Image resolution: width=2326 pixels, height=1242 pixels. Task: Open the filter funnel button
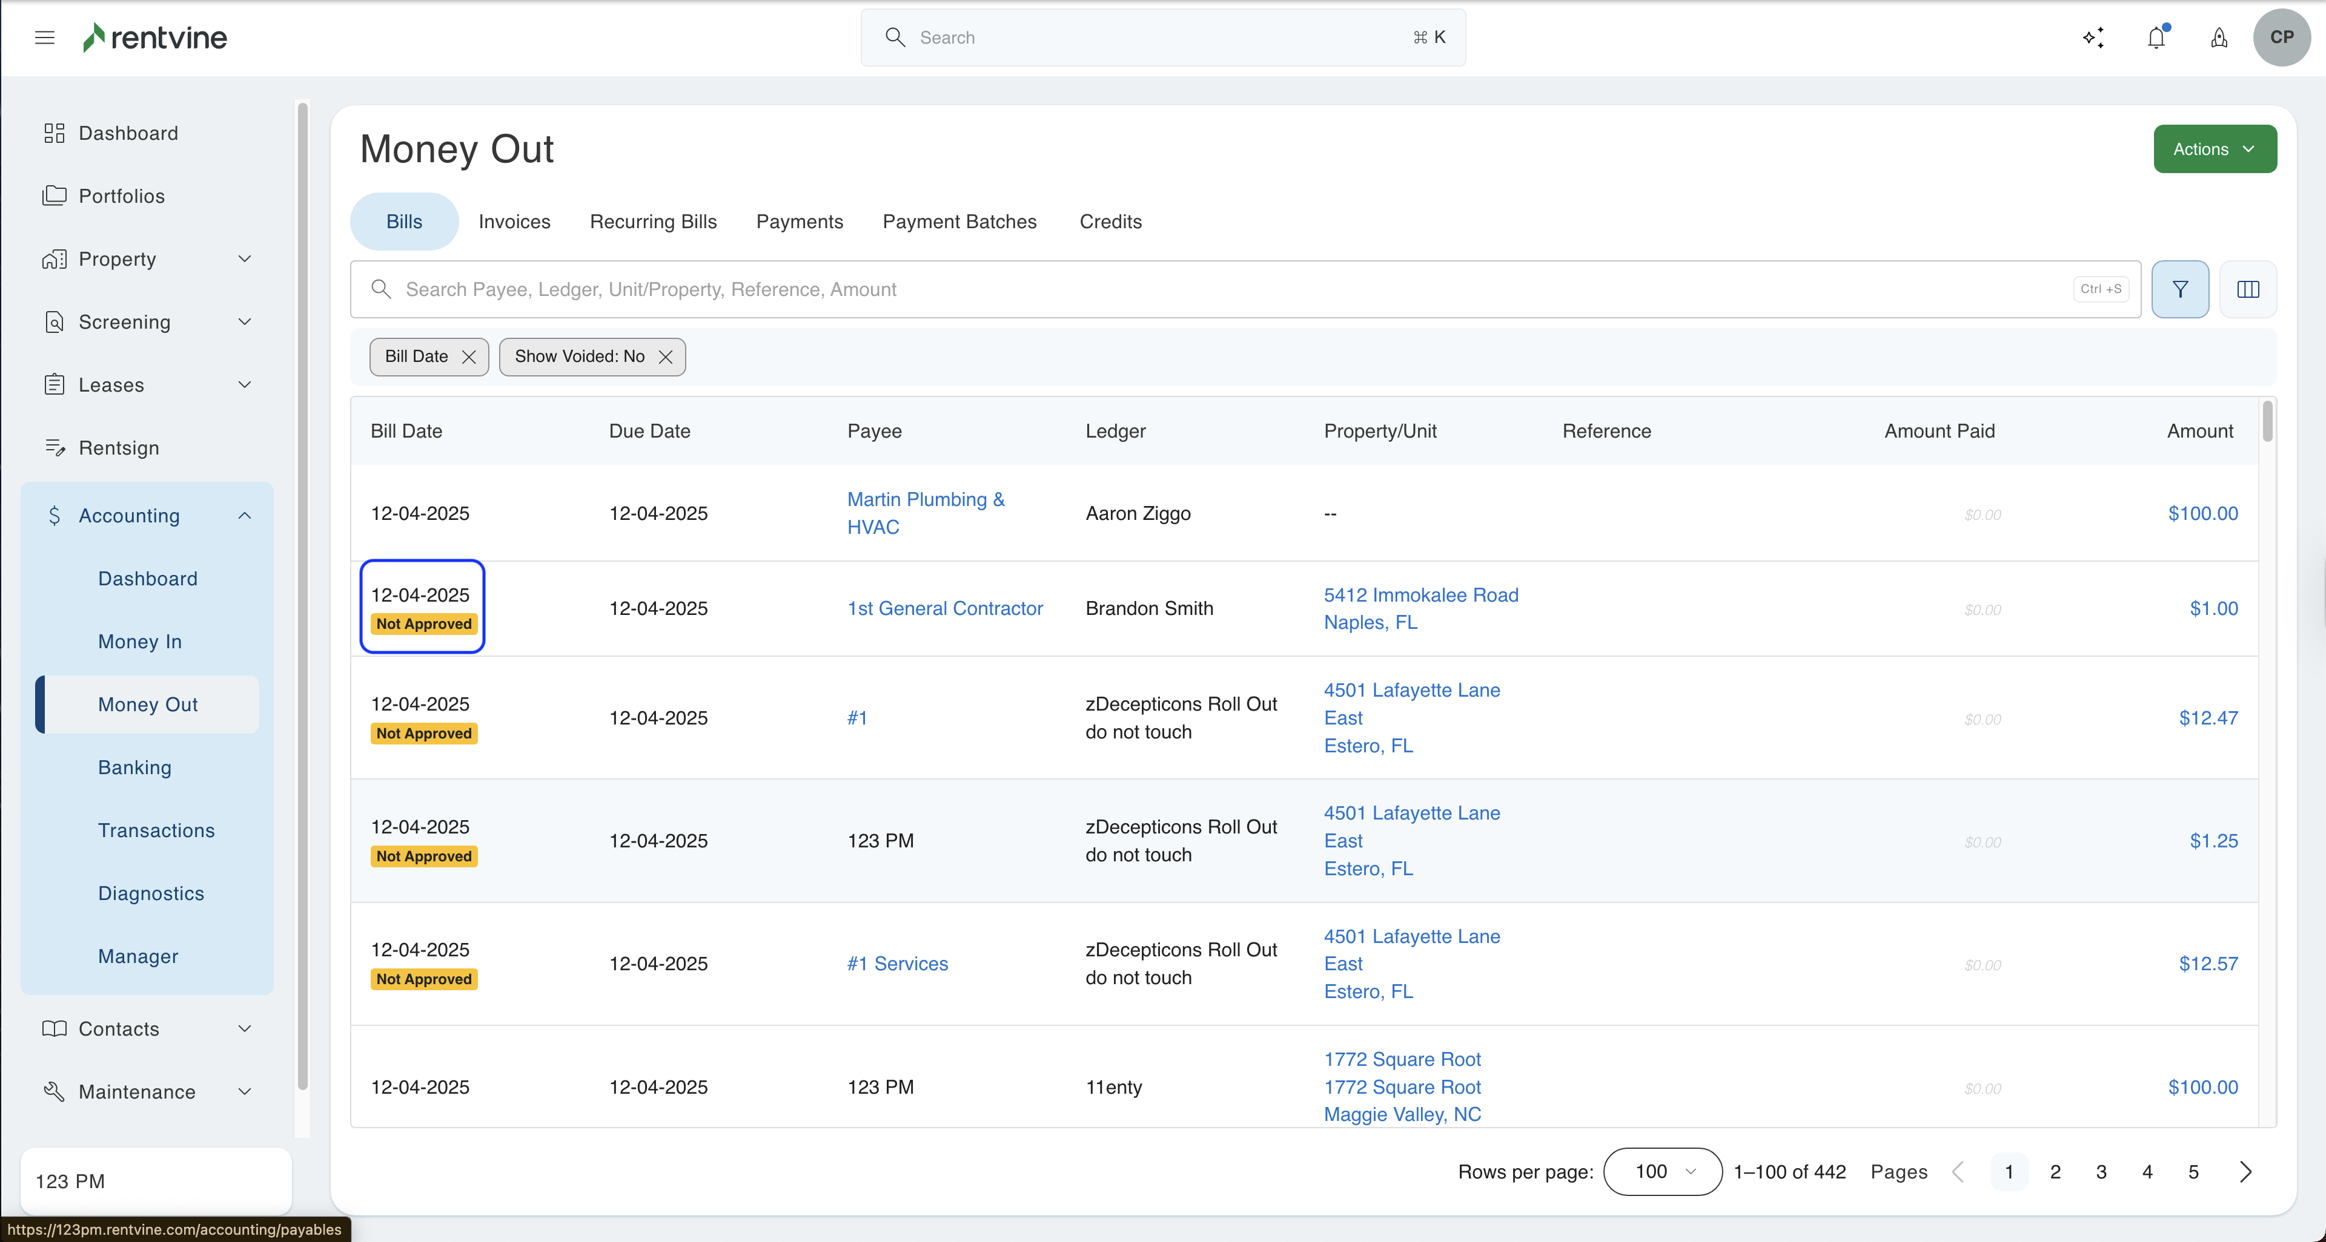(2180, 289)
